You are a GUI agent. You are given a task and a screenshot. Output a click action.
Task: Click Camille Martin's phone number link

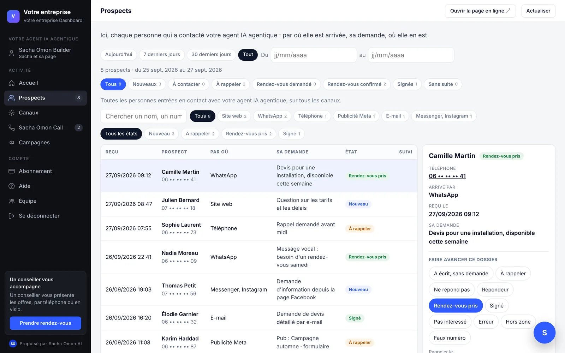pyautogui.click(x=447, y=176)
